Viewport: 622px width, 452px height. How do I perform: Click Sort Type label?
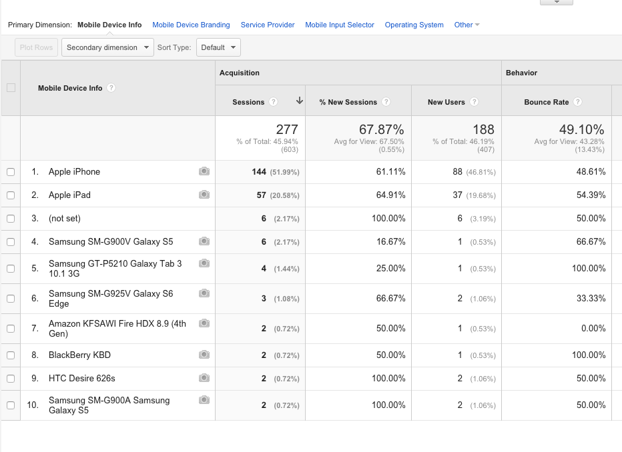click(174, 47)
